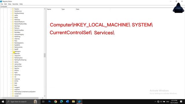Image resolution: width=185 pixels, height=104 pixels.
Task: Expand the nvlddmkm key
Action: point(11,94)
